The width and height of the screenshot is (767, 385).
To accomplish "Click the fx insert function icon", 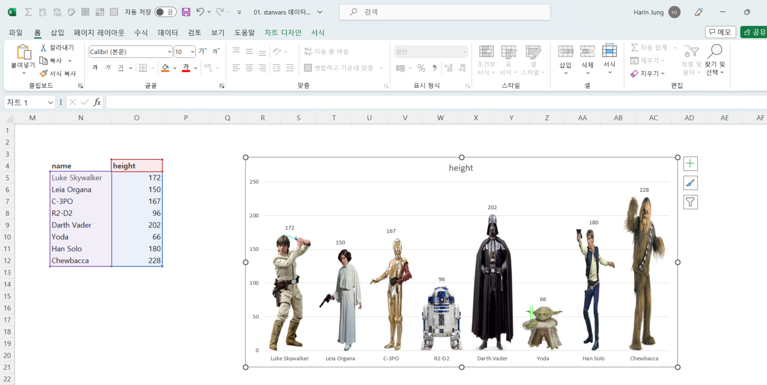I will 97,102.
